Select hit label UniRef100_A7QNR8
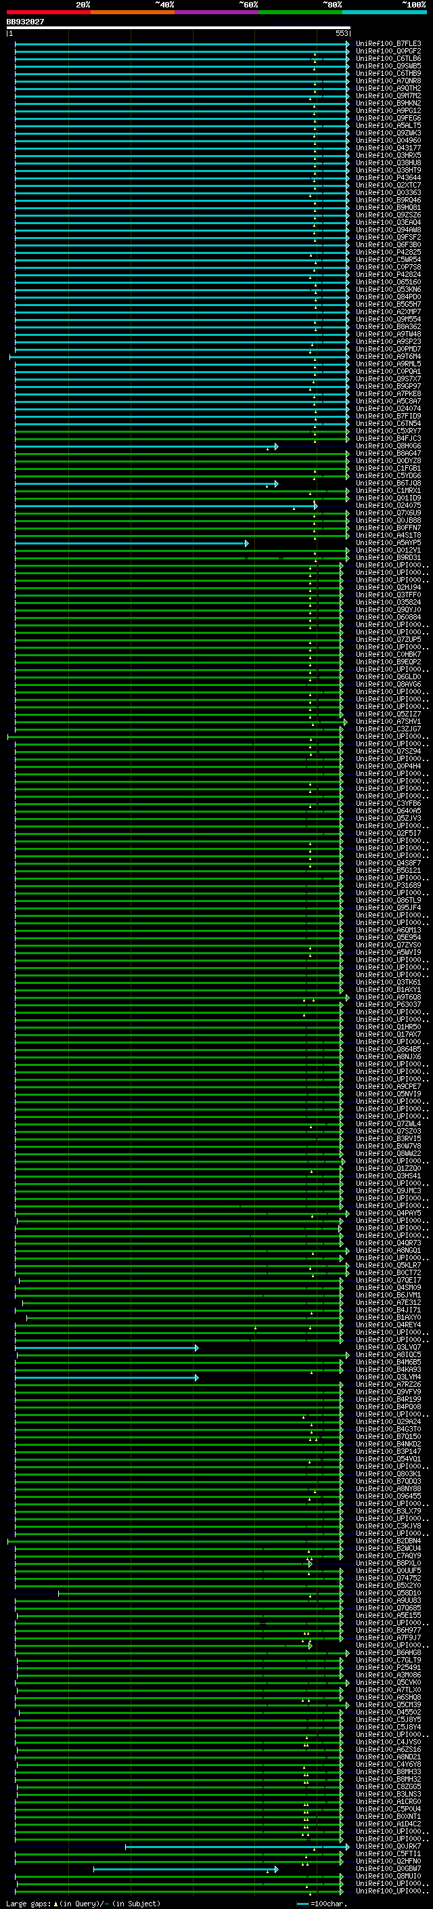433x1909 pixels. point(388,81)
